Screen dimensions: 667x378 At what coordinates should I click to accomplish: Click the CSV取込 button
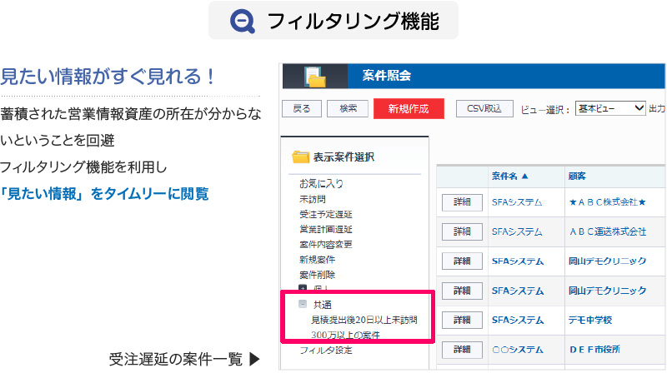(x=484, y=109)
